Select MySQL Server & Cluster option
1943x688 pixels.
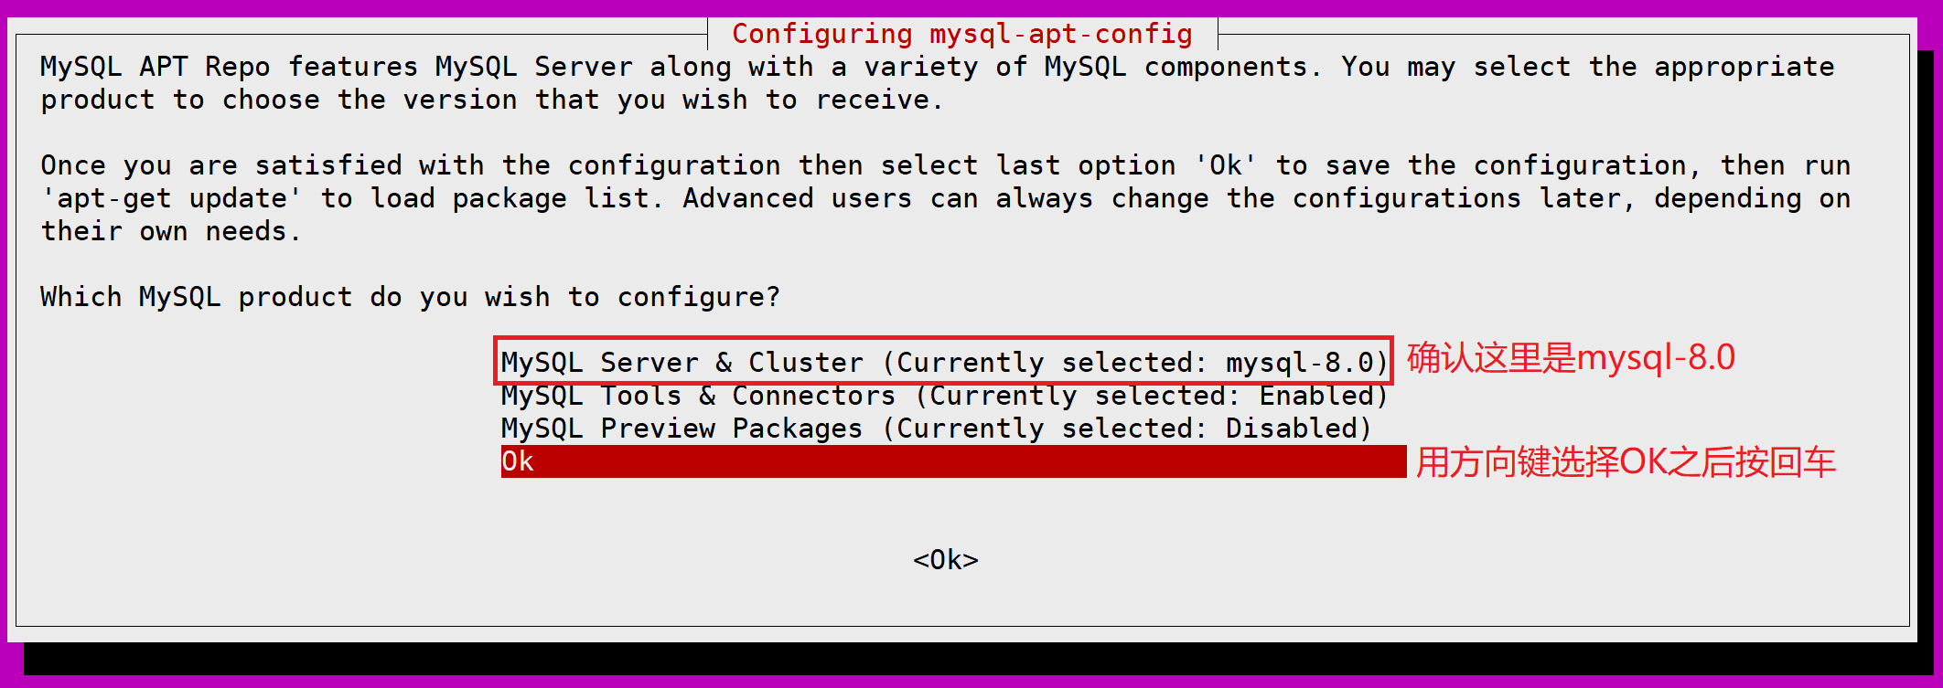(945, 362)
